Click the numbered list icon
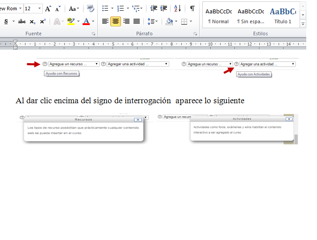 (120, 8)
